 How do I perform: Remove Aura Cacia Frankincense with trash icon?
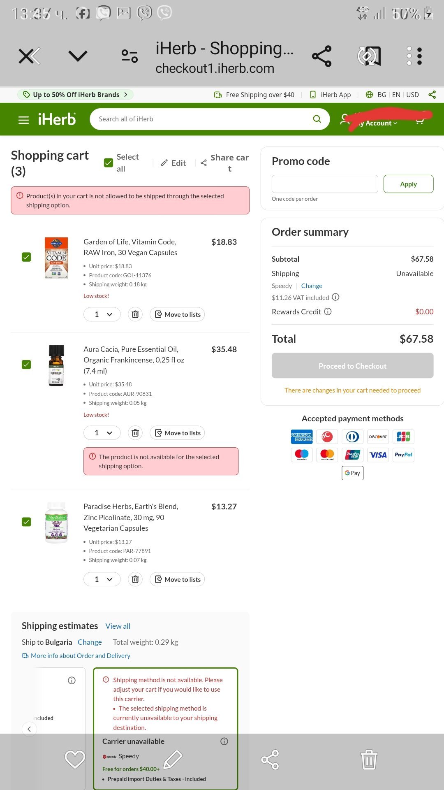coord(135,433)
